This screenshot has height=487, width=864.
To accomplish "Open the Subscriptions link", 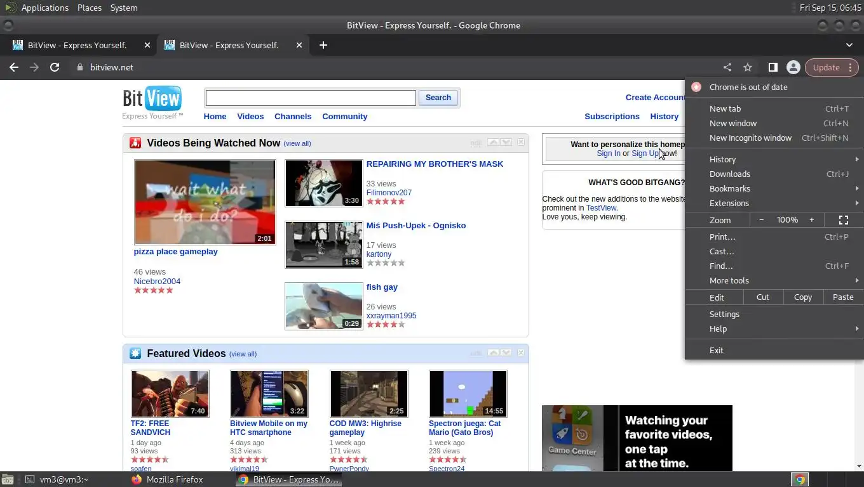I will pyautogui.click(x=612, y=116).
